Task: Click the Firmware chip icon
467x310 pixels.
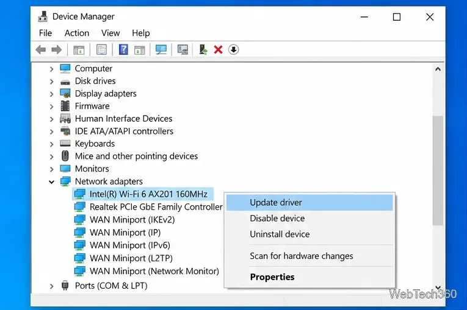Action: pos(65,106)
